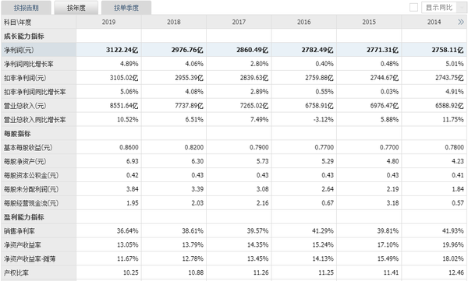Select the 扣非净利润同比增长率 row label
Viewport: 468px width, 281px height.
(34, 92)
